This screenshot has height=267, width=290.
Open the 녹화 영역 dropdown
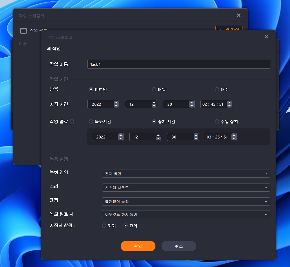coord(186,174)
